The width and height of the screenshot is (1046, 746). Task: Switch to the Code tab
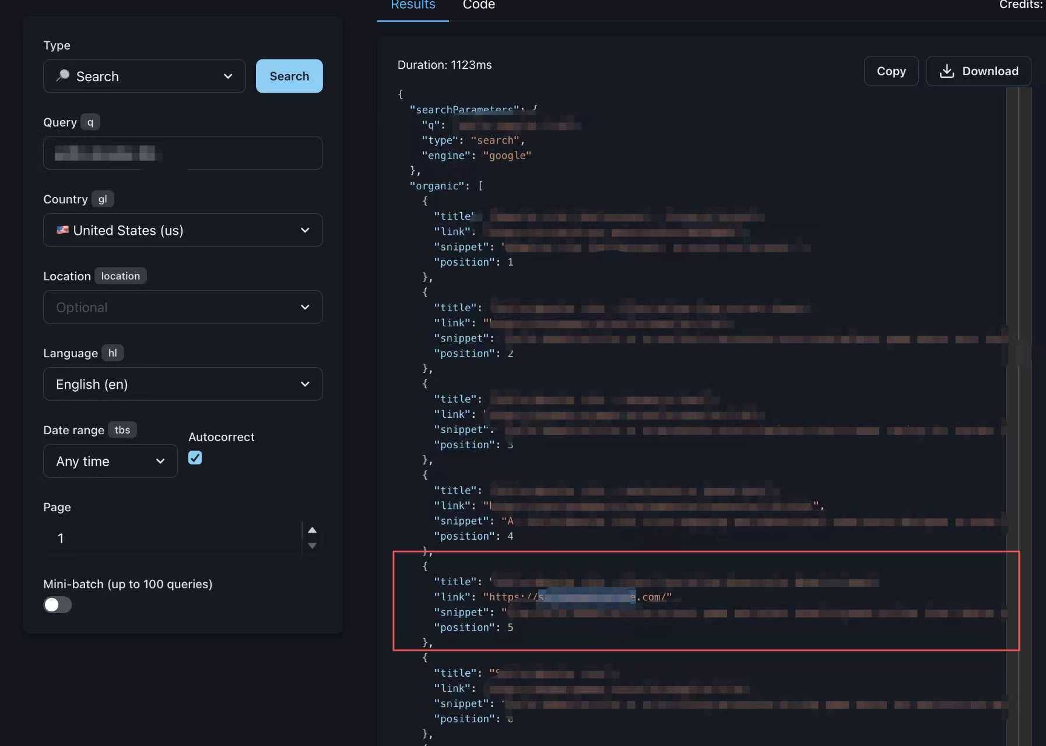tap(479, 6)
